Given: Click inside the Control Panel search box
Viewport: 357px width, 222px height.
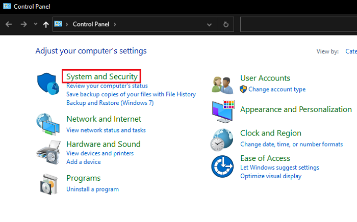Looking at the screenshot, I should coord(298,24).
